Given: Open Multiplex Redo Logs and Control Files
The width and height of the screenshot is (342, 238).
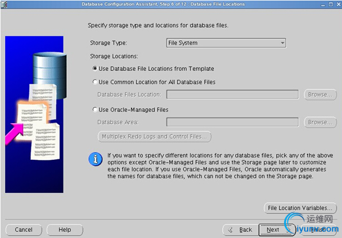Looking at the screenshot, I should tap(155, 136).
